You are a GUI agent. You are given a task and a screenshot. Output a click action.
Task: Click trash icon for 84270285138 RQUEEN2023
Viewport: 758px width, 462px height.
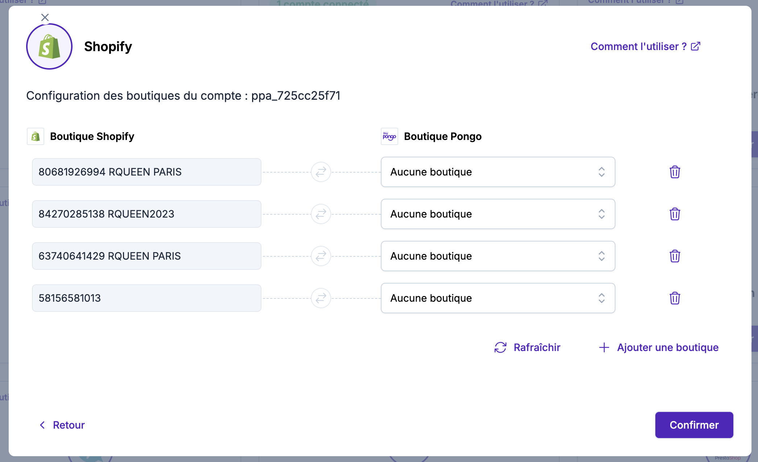click(x=675, y=214)
